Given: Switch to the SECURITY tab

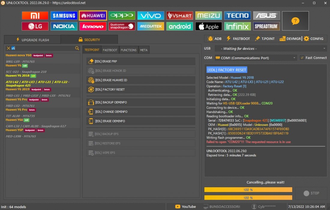Looking at the screenshot, I should pos(89,40).
